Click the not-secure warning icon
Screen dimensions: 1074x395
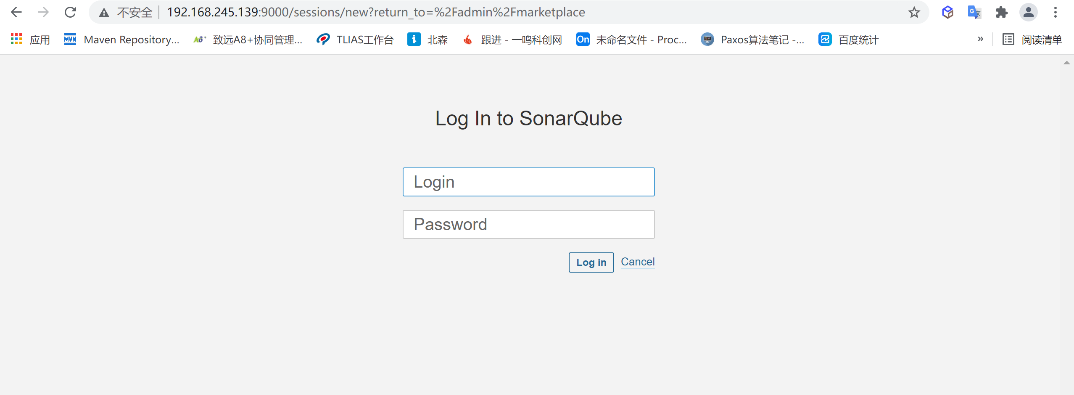(104, 13)
